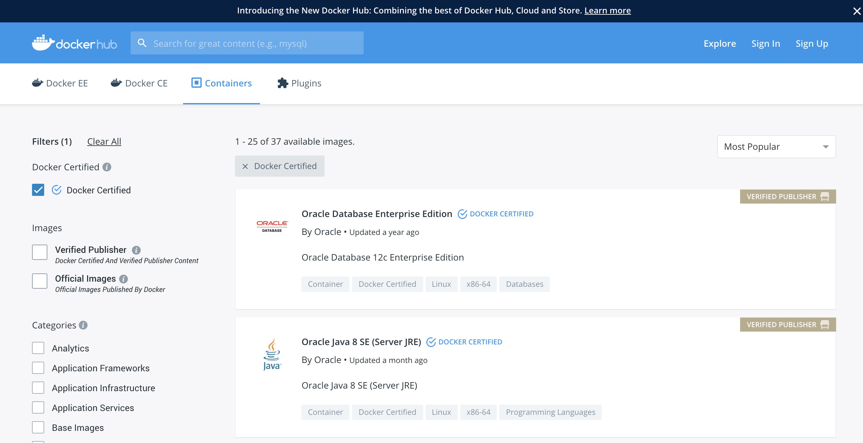This screenshot has height=443, width=863.
Task: Select the Containers tab
Action: (222, 83)
